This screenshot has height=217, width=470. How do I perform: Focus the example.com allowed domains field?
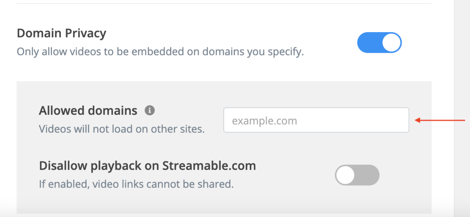(316, 120)
